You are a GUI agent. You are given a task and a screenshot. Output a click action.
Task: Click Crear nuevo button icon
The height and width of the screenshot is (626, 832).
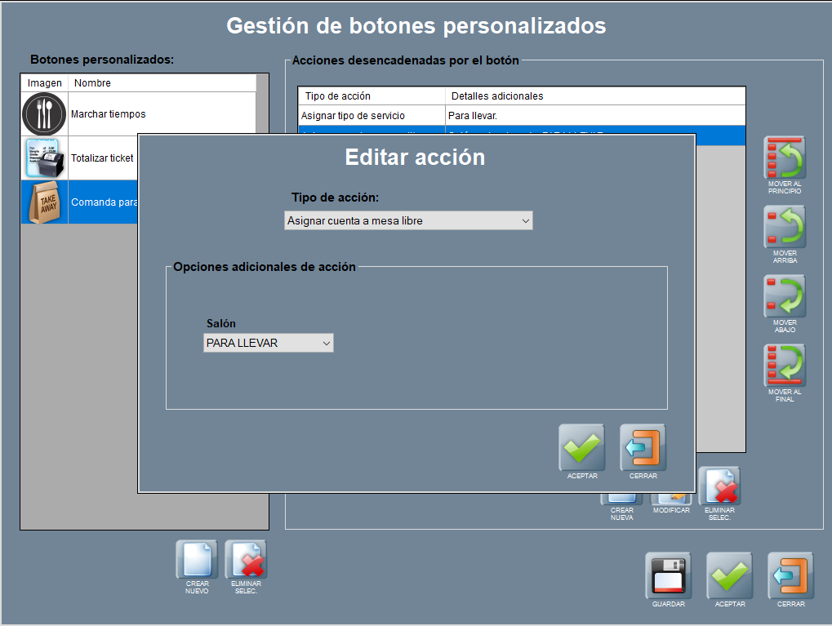(x=197, y=560)
